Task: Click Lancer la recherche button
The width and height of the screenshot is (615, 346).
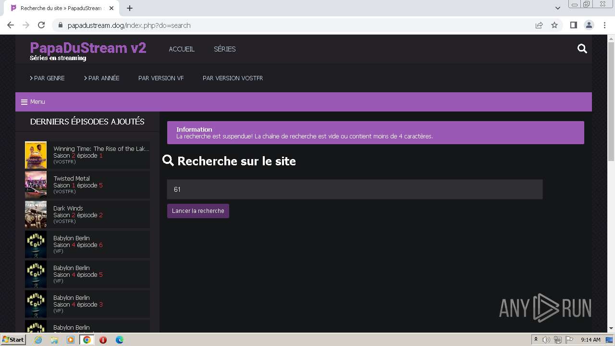Action: [x=198, y=211]
